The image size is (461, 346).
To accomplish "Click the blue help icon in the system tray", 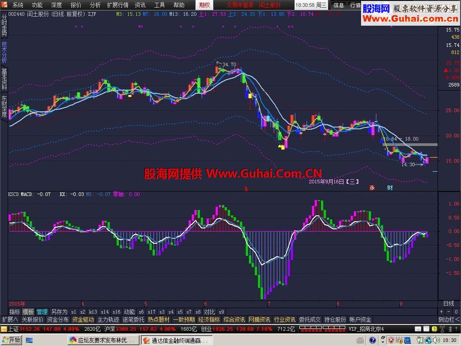I will (x=372, y=341).
